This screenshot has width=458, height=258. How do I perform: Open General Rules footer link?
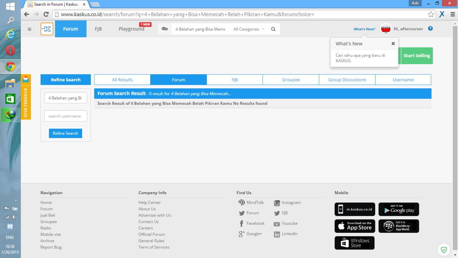[151, 241]
